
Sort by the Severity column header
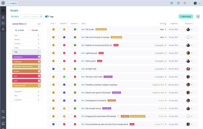[64, 24]
